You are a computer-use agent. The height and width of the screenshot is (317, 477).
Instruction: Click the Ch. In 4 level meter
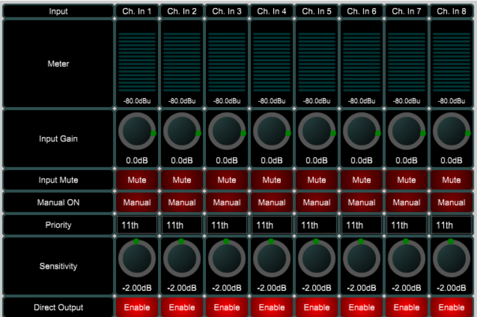click(x=272, y=62)
